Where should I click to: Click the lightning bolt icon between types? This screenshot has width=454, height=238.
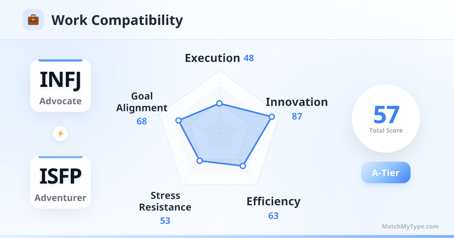(x=61, y=133)
